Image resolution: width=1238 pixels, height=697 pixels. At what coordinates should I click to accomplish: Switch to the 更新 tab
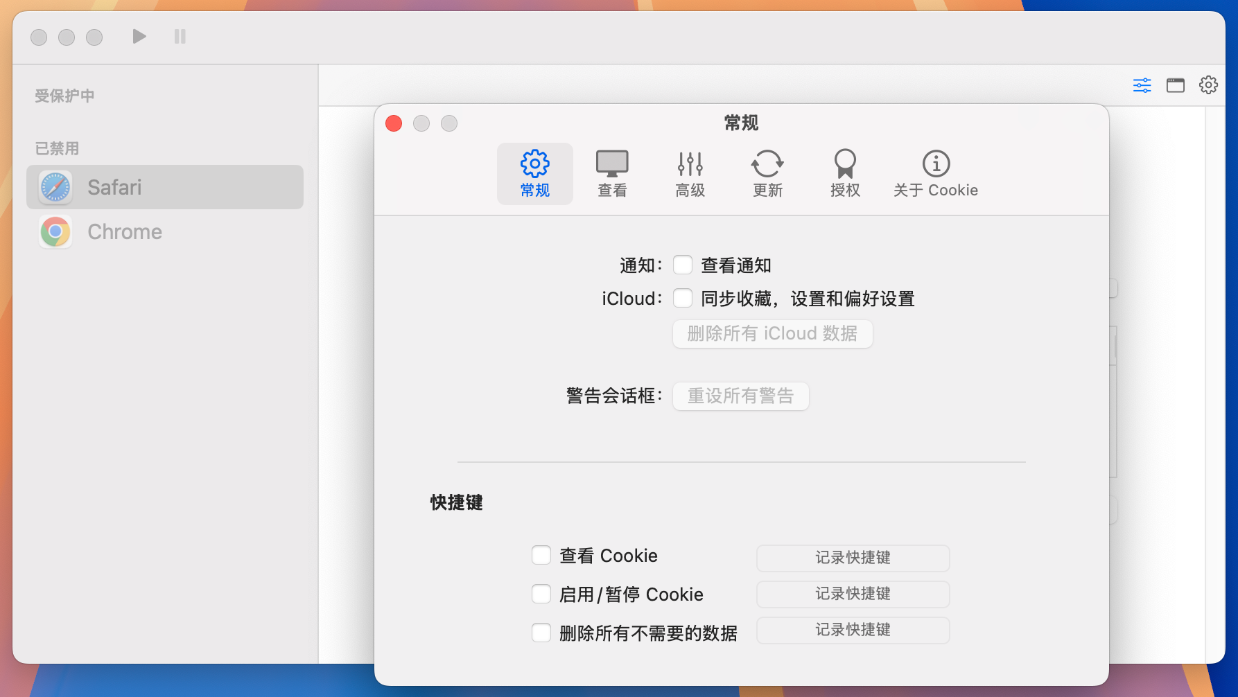[767, 173]
